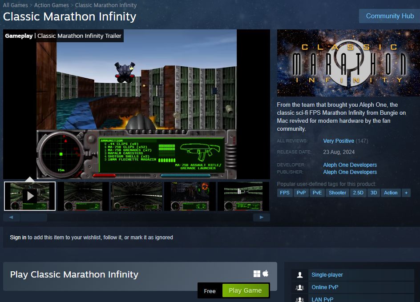Click the Windows platform icon
The width and height of the screenshot is (420, 302).
pyautogui.click(x=257, y=274)
